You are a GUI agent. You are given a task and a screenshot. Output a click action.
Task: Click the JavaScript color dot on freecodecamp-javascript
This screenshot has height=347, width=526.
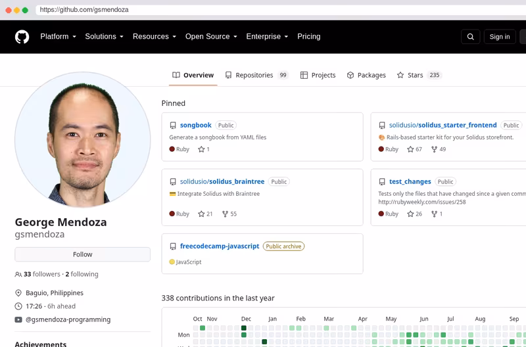[172, 262]
